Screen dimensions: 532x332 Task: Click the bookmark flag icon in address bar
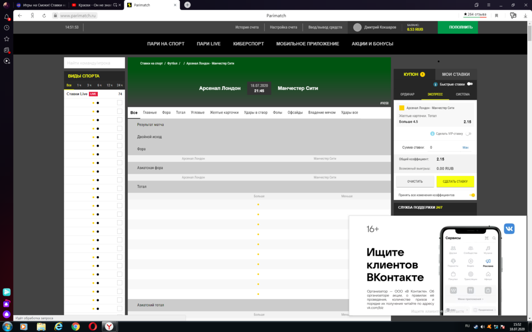coord(496,15)
